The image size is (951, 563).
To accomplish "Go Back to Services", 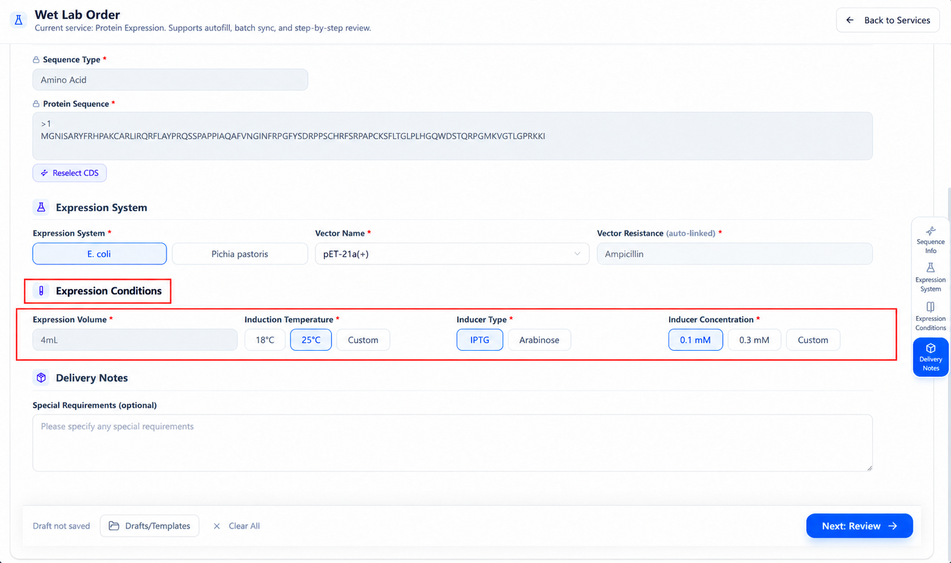I will (887, 20).
